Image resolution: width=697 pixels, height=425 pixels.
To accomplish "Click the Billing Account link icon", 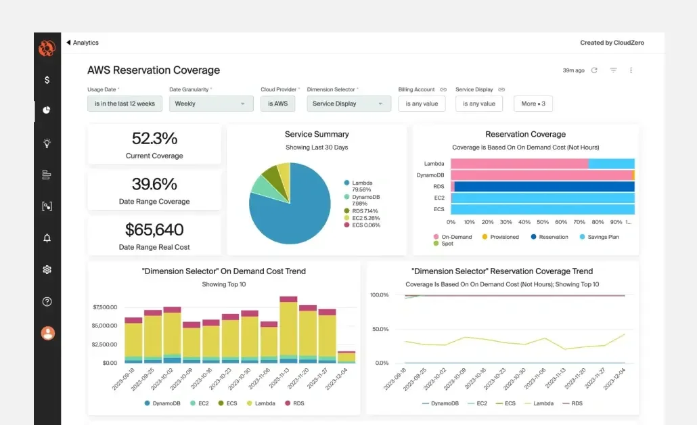I will [x=443, y=89].
